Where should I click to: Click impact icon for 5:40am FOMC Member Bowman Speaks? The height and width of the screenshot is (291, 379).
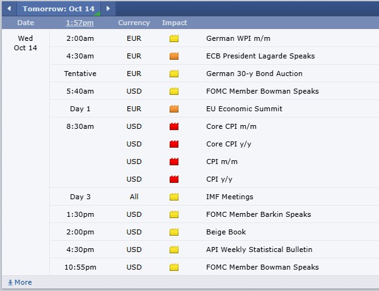(x=174, y=91)
